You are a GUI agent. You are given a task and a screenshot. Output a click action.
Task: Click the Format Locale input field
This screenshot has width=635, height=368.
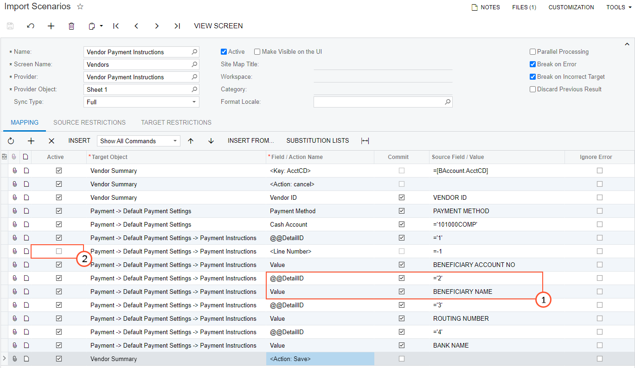378,102
